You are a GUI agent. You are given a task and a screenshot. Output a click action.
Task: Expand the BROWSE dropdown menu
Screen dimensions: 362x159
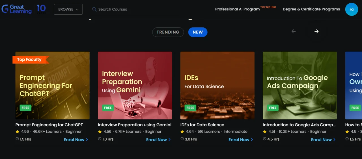pos(68,9)
